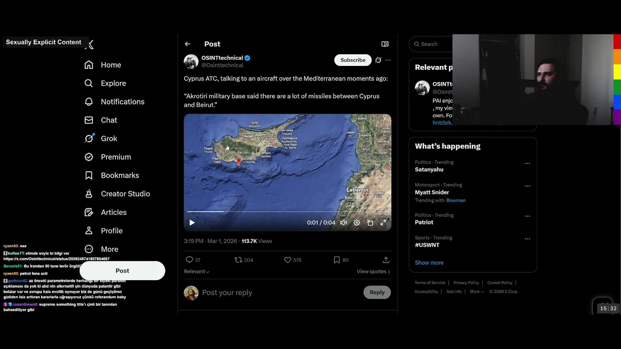
Task: Seek on the video progress bar
Action: coord(287,212)
